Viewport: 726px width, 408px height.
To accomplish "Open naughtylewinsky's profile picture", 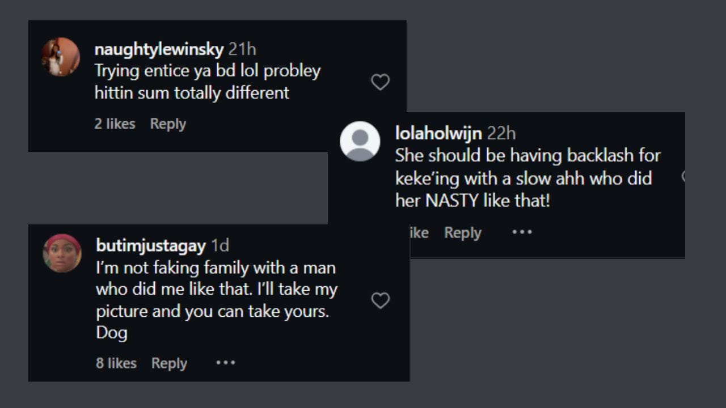I will [61, 57].
